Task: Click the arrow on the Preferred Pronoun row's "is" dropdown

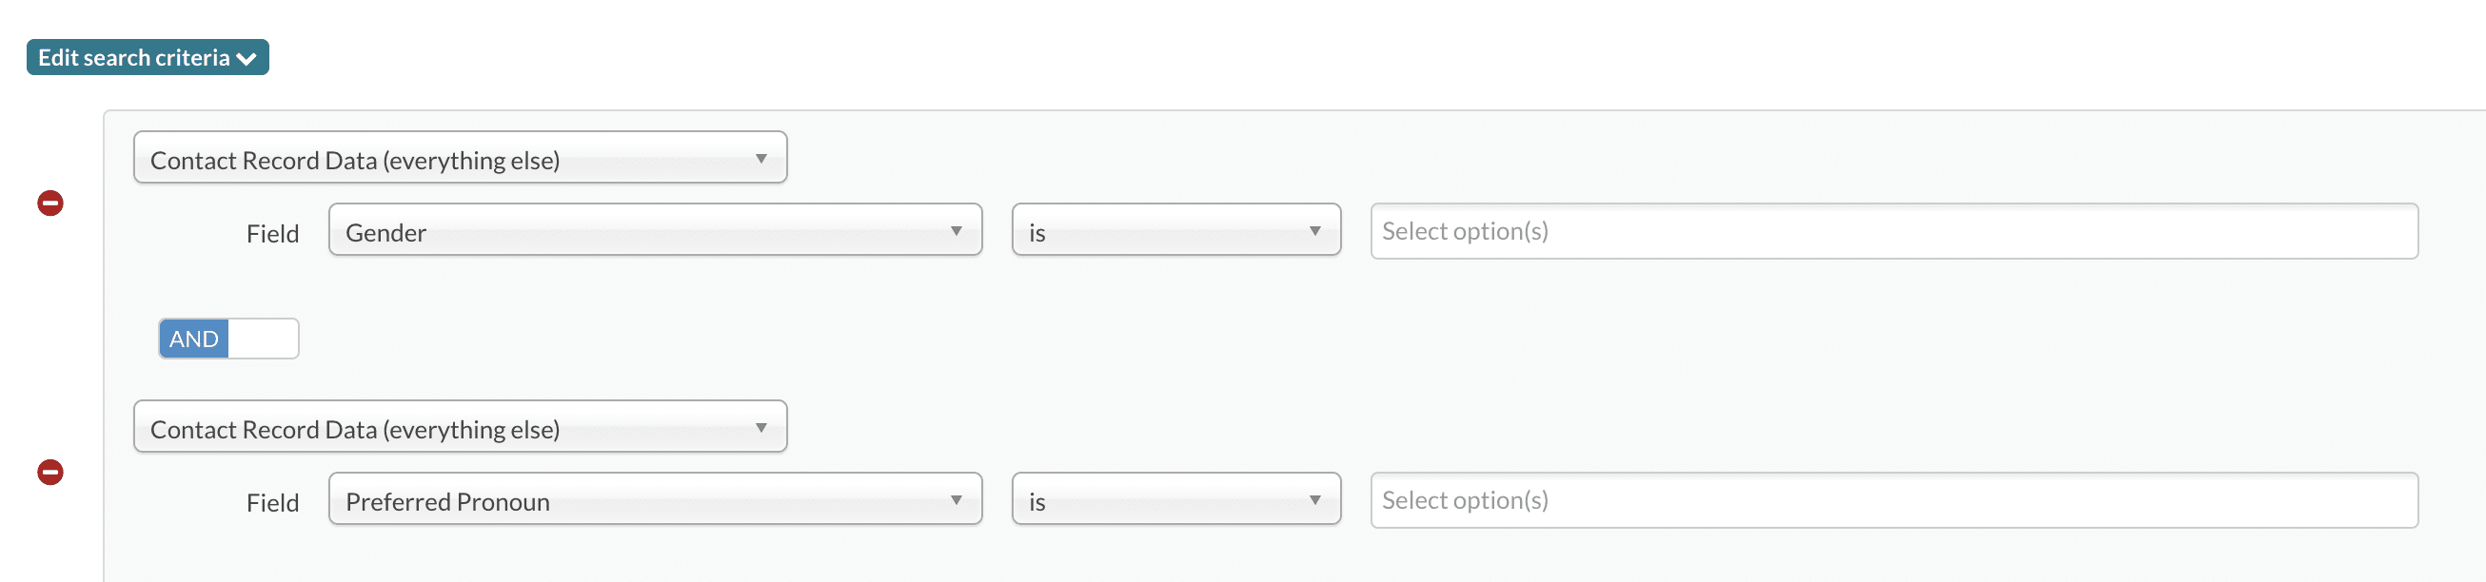Action: point(1314,500)
